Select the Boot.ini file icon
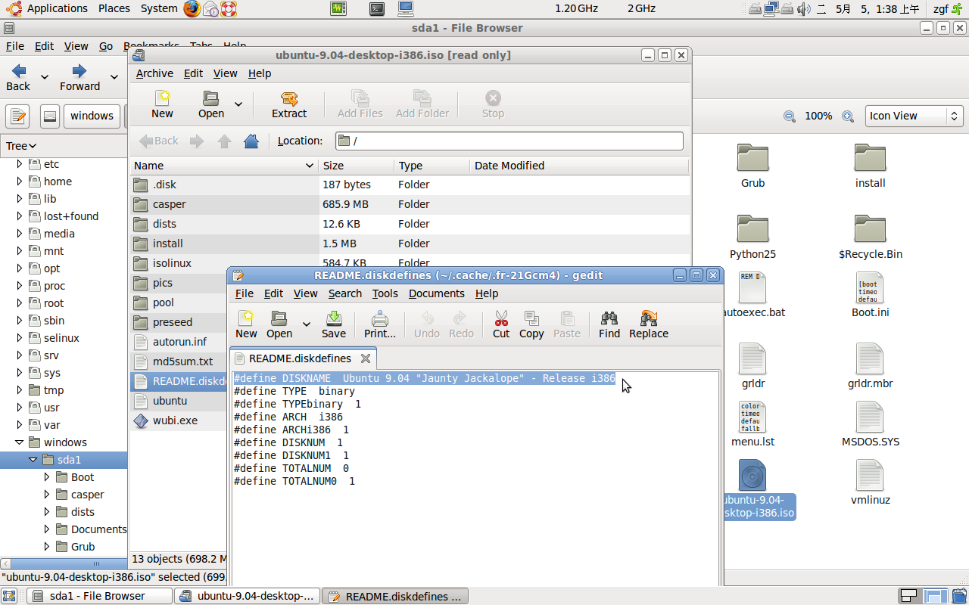969x605 pixels. [870, 287]
